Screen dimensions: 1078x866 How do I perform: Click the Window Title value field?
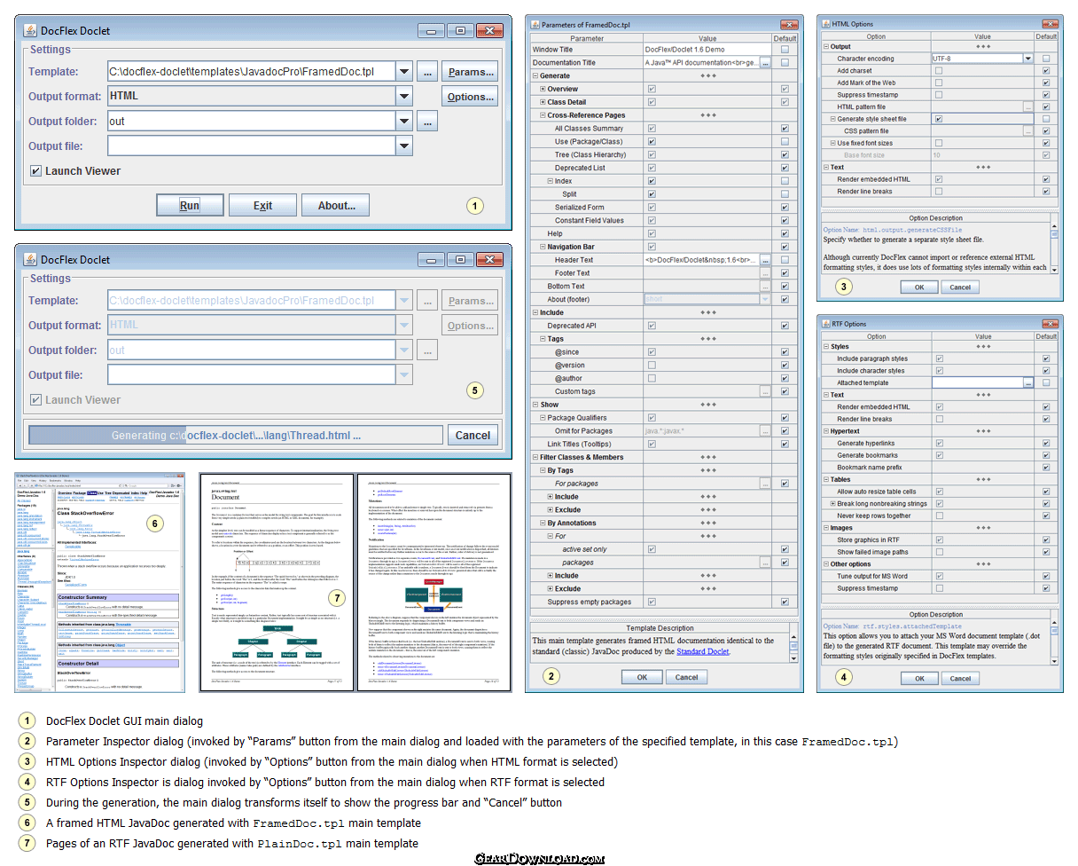707,50
